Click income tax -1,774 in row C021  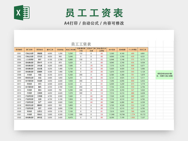point(132,115)
